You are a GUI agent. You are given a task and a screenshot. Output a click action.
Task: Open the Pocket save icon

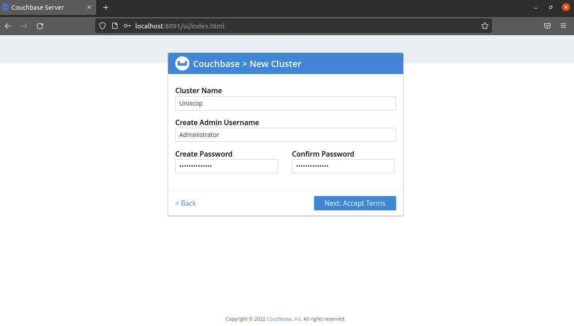click(547, 26)
